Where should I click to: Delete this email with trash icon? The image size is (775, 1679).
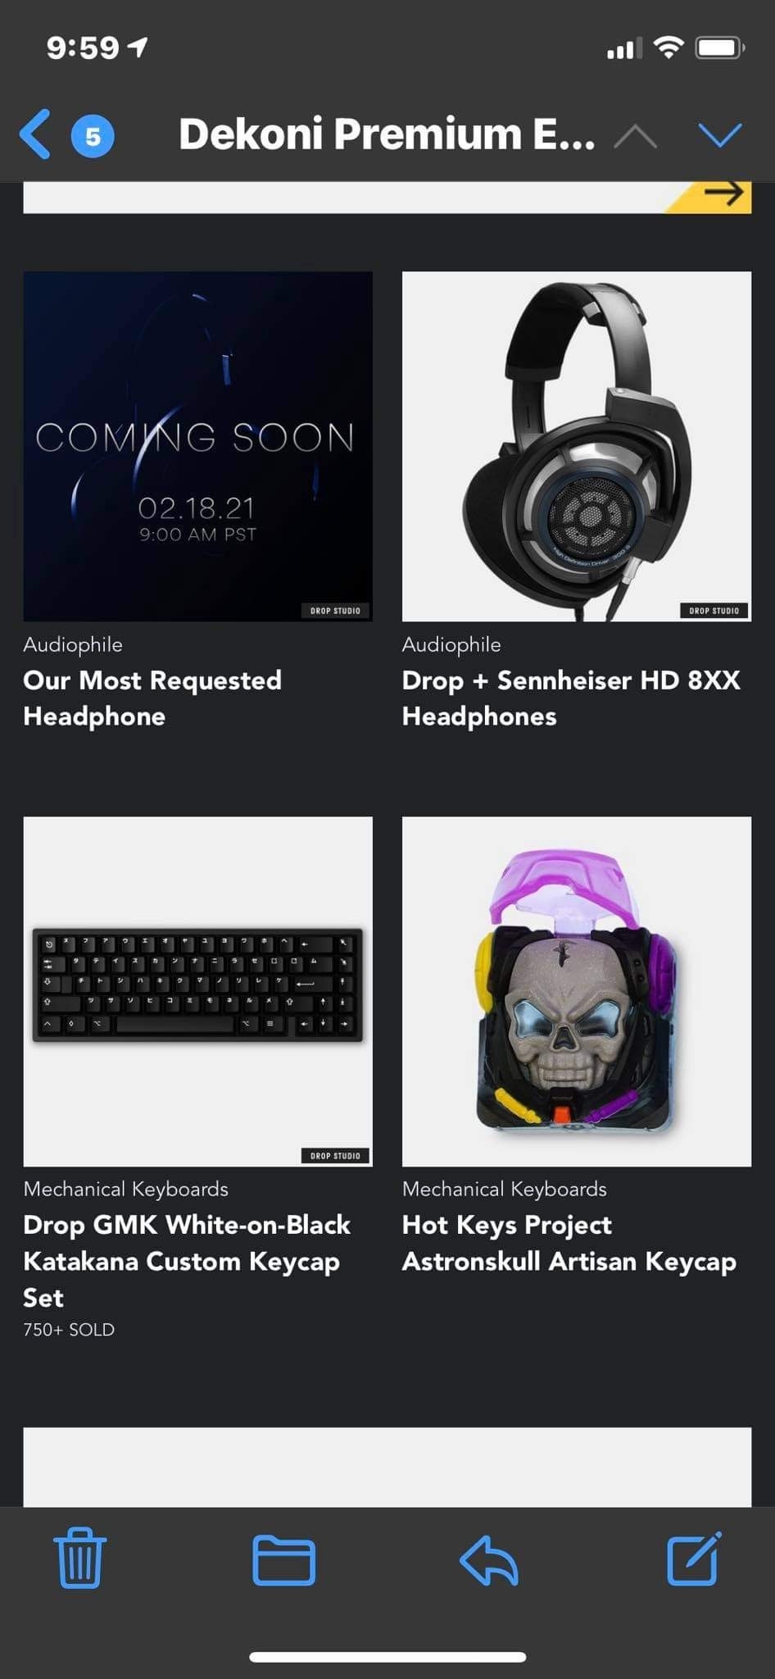[79, 1558]
